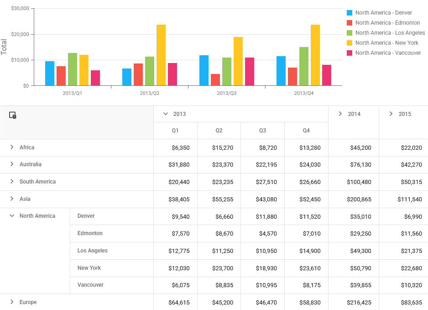
Task: Select the Edmonton row label
Action: coord(90,233)
